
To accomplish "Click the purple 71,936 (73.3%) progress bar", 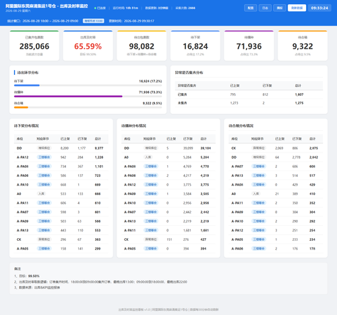I will (x=68, y=96).
